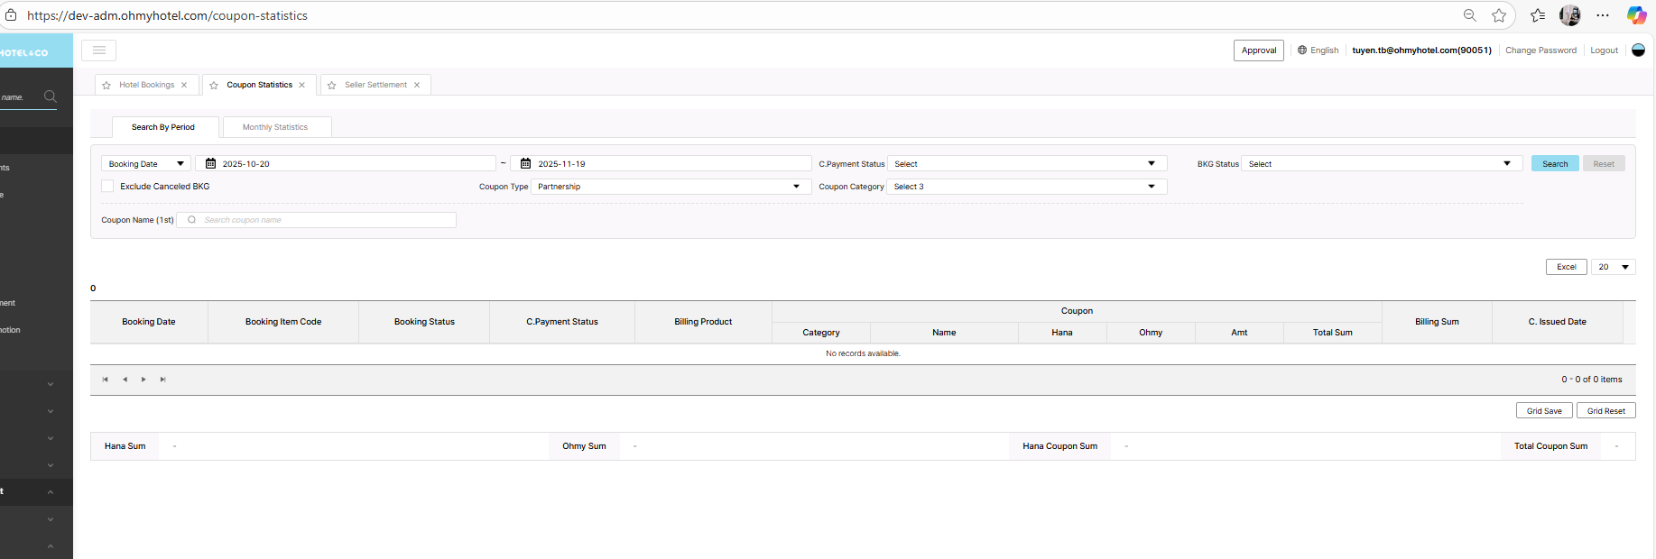Open the page size 20 dropdown
This screenshot has height=559, width=1656.
(x=1613, y=267)
